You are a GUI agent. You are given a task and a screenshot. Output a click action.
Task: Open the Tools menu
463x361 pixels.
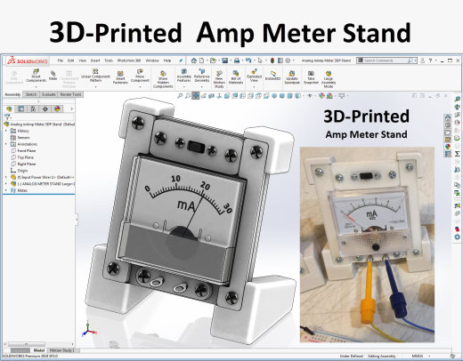click(x=109, y=60)
